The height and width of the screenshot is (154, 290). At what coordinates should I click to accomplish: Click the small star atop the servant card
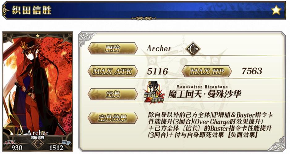coord(37,35)
